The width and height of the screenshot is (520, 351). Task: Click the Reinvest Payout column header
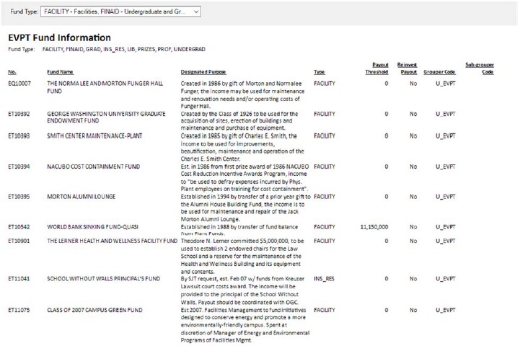(x=407, y=68)
